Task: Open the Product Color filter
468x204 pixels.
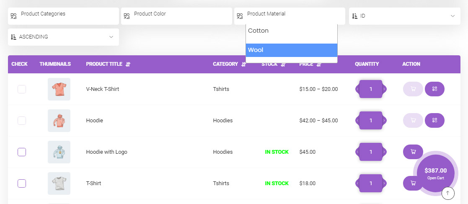Action: [x=176, y=16]
